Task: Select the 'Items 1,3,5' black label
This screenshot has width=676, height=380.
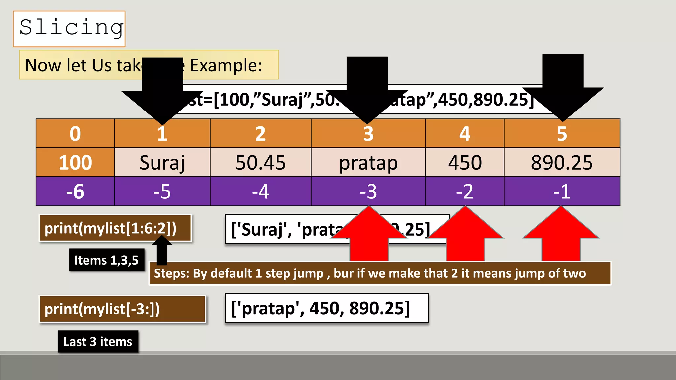Action: (107, 260)
